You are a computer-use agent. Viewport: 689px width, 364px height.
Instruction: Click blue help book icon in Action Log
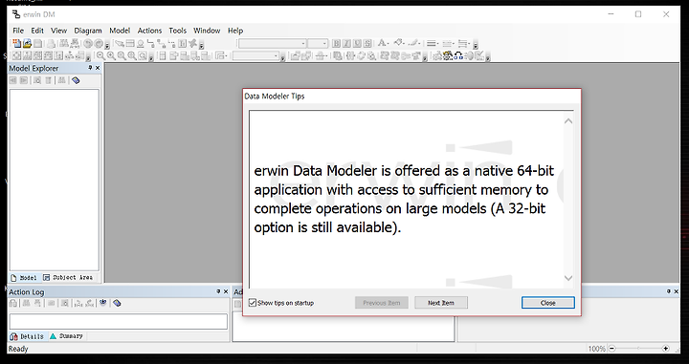click(117, 303)
